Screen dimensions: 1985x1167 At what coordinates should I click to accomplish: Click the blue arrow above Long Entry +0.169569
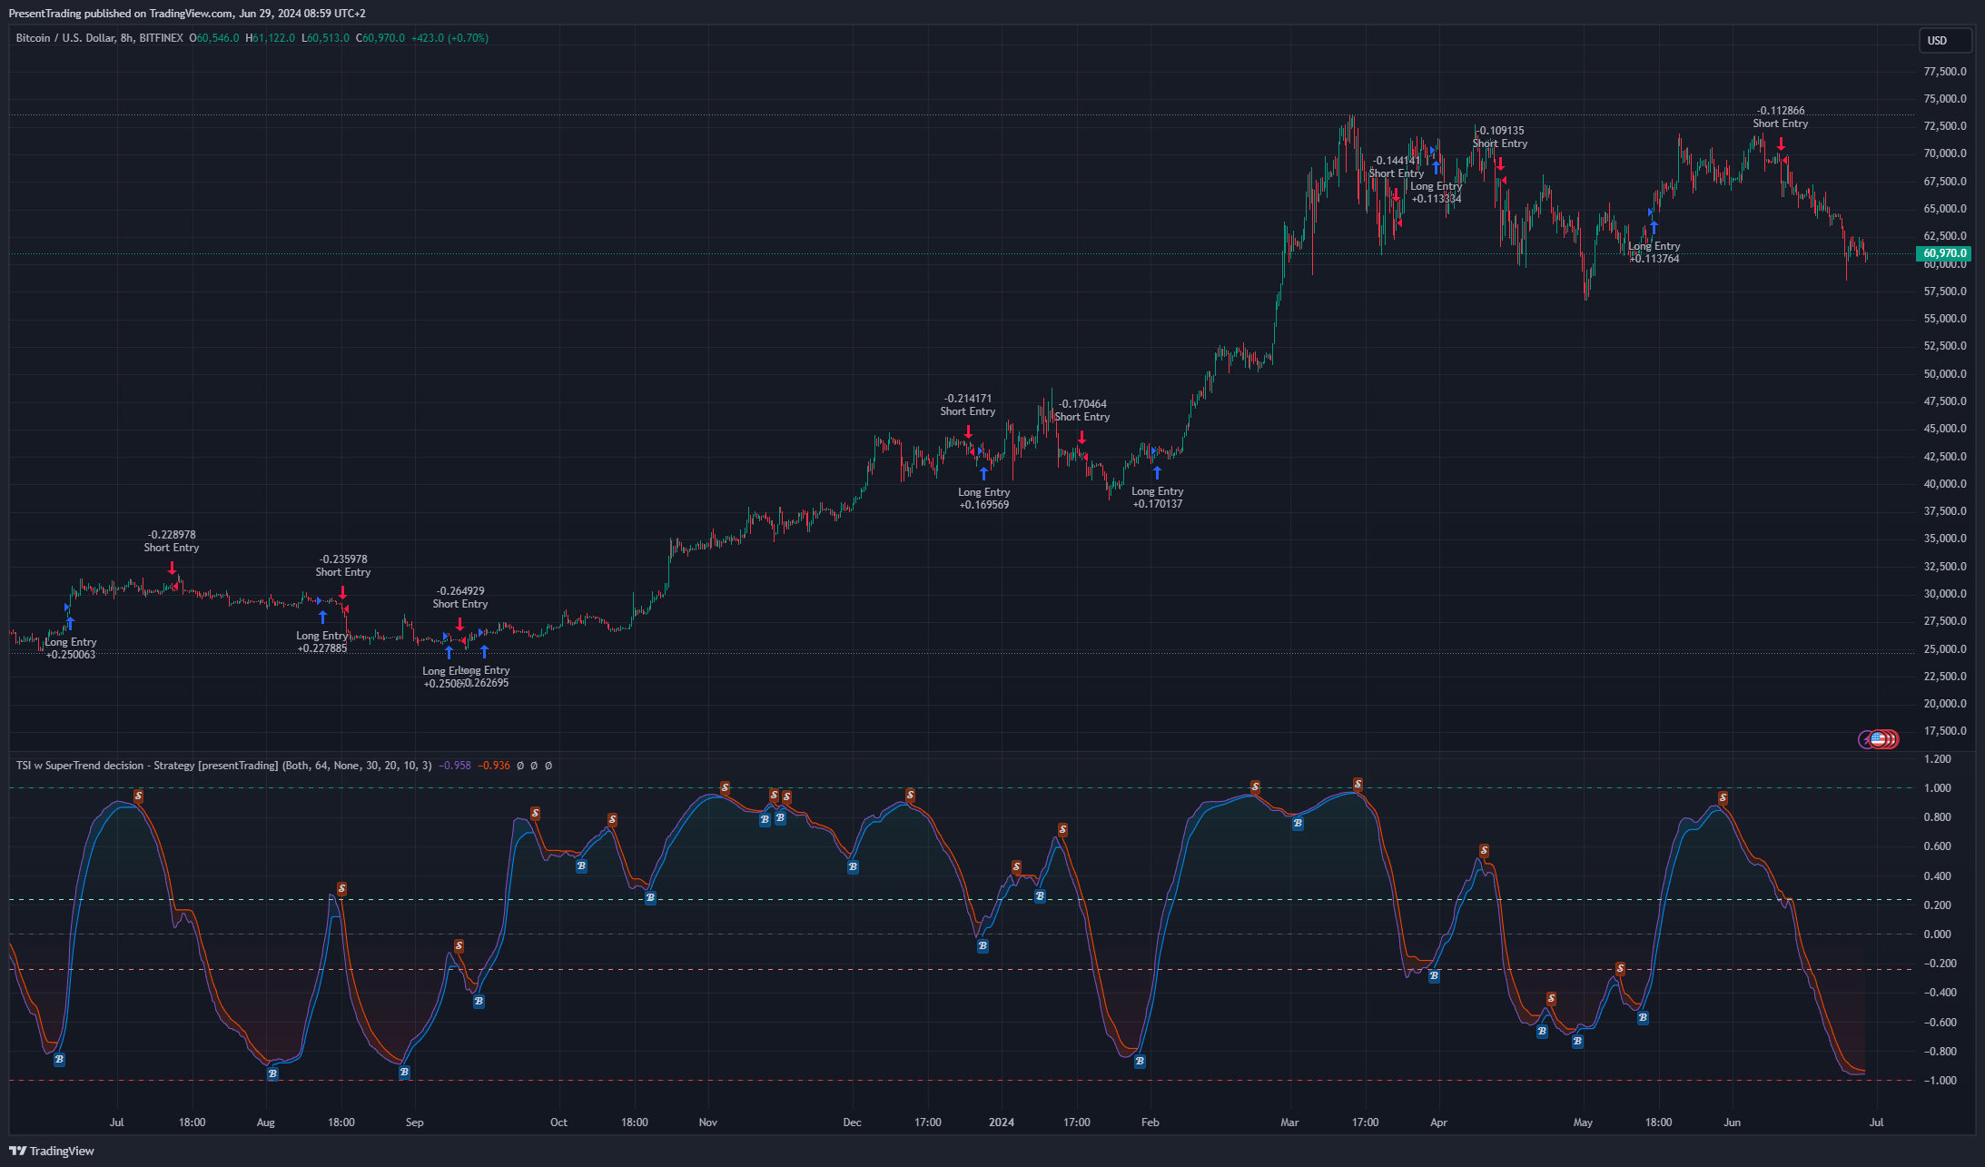point(983,474)
